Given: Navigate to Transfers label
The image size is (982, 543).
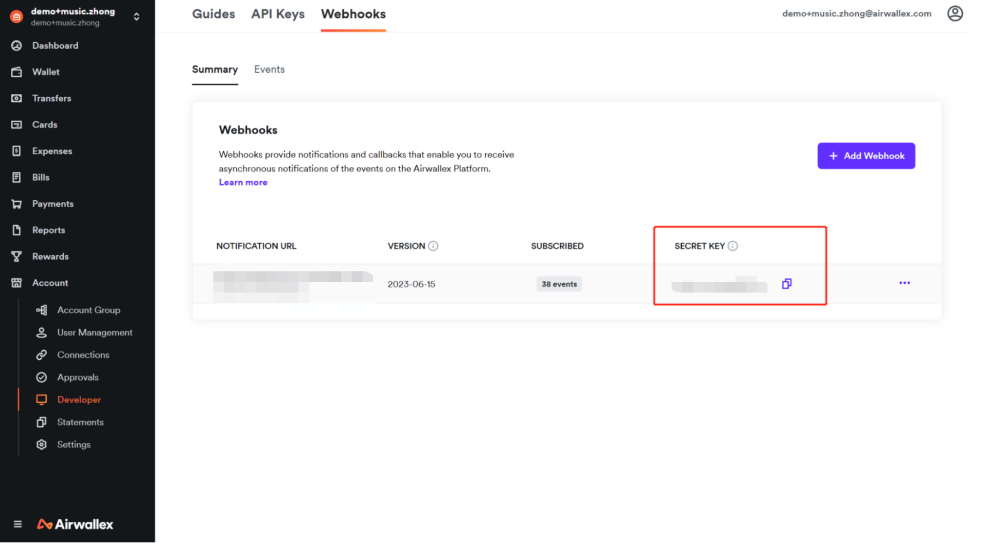Looking at the screenshot, I should pyautogui.click(x=52, y=98).
